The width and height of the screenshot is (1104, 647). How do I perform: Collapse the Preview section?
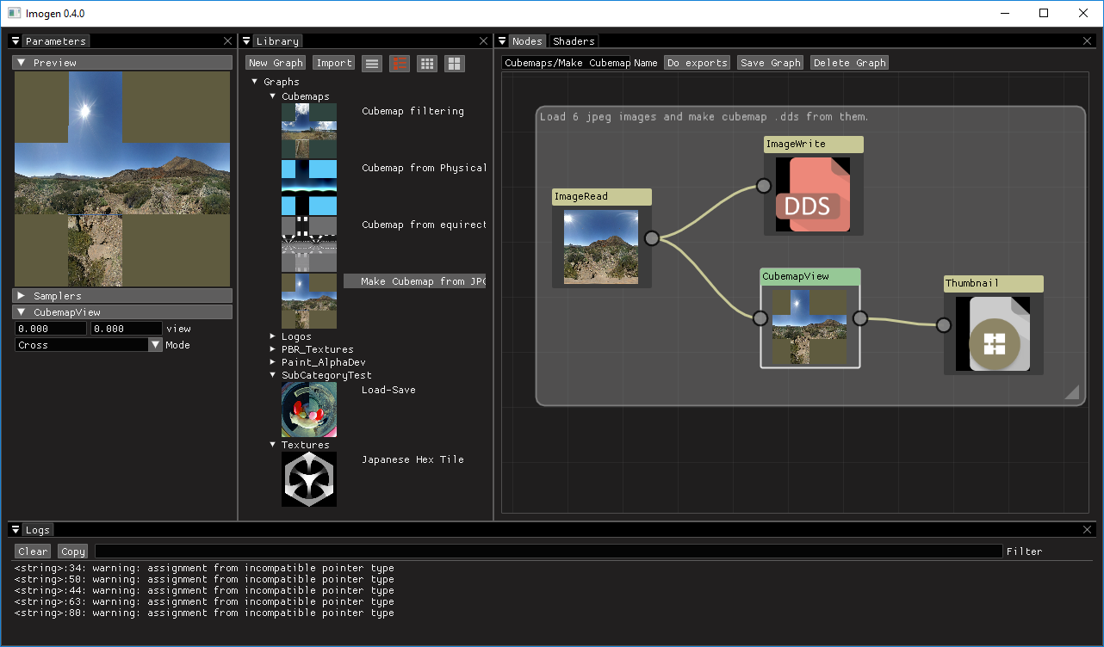[x=21, y=63]
